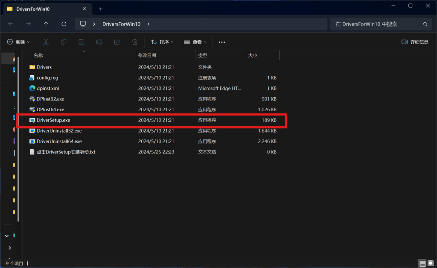This screenshot has width=437, height=268.
Task: Go back using the back arrow
Action: (11, 24)
